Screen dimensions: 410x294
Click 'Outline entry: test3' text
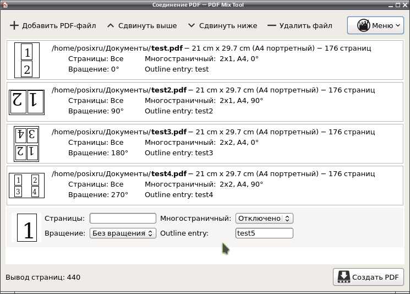coord(179,153)
